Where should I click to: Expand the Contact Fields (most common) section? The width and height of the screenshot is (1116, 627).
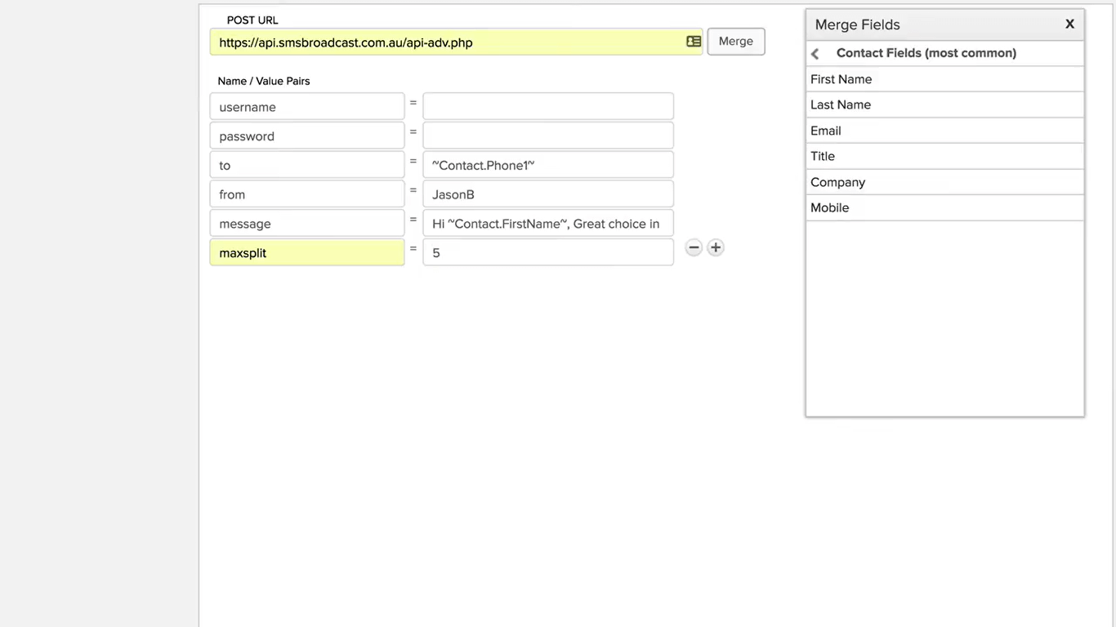pos(926,53)
